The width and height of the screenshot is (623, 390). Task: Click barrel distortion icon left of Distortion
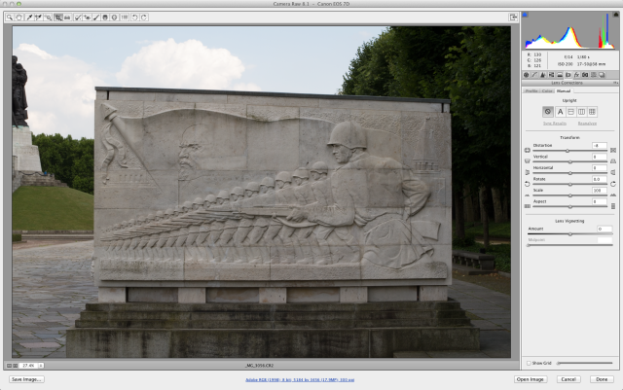528,150
